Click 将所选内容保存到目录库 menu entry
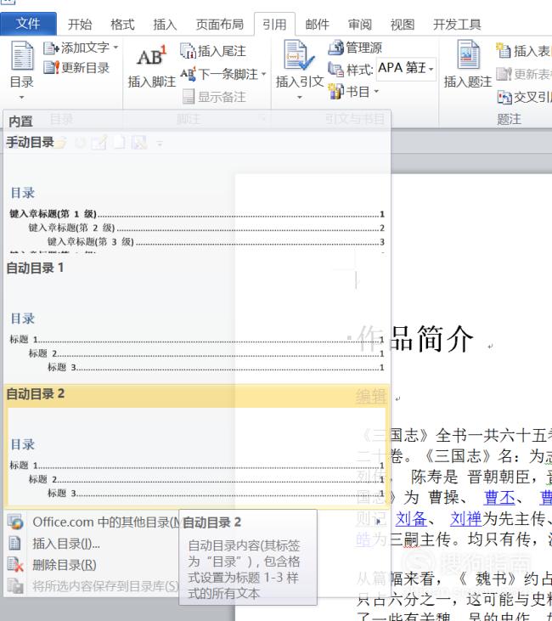 (x=105, y=586)
